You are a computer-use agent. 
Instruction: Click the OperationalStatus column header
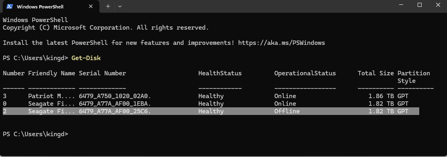(x=305, y=73)
